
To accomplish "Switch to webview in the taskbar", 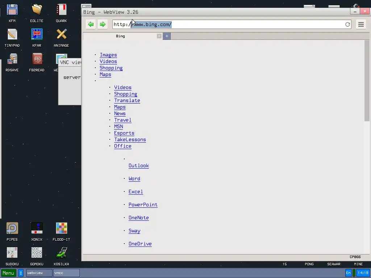I will (39, 273).
